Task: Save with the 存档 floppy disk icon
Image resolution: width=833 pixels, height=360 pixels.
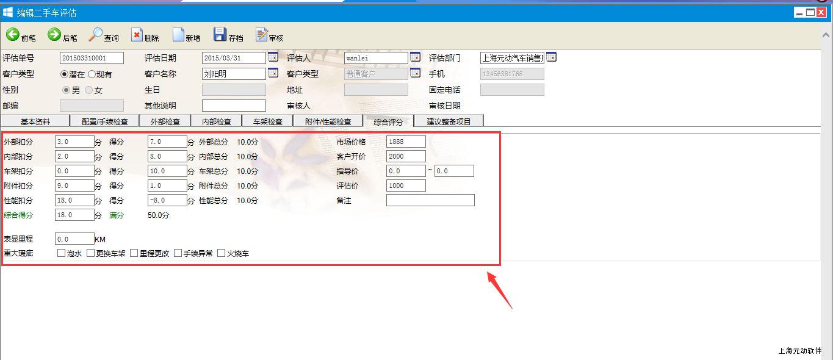Action: pos(220,35)
